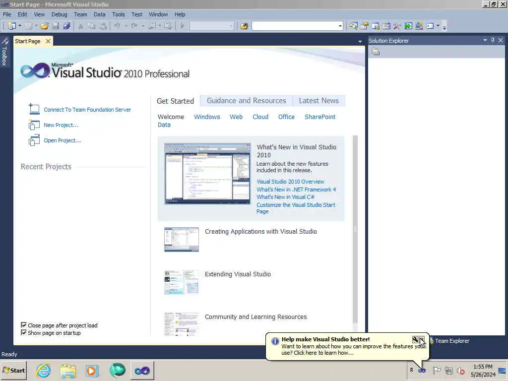Click inside the Find combo box field

[295, 26]
